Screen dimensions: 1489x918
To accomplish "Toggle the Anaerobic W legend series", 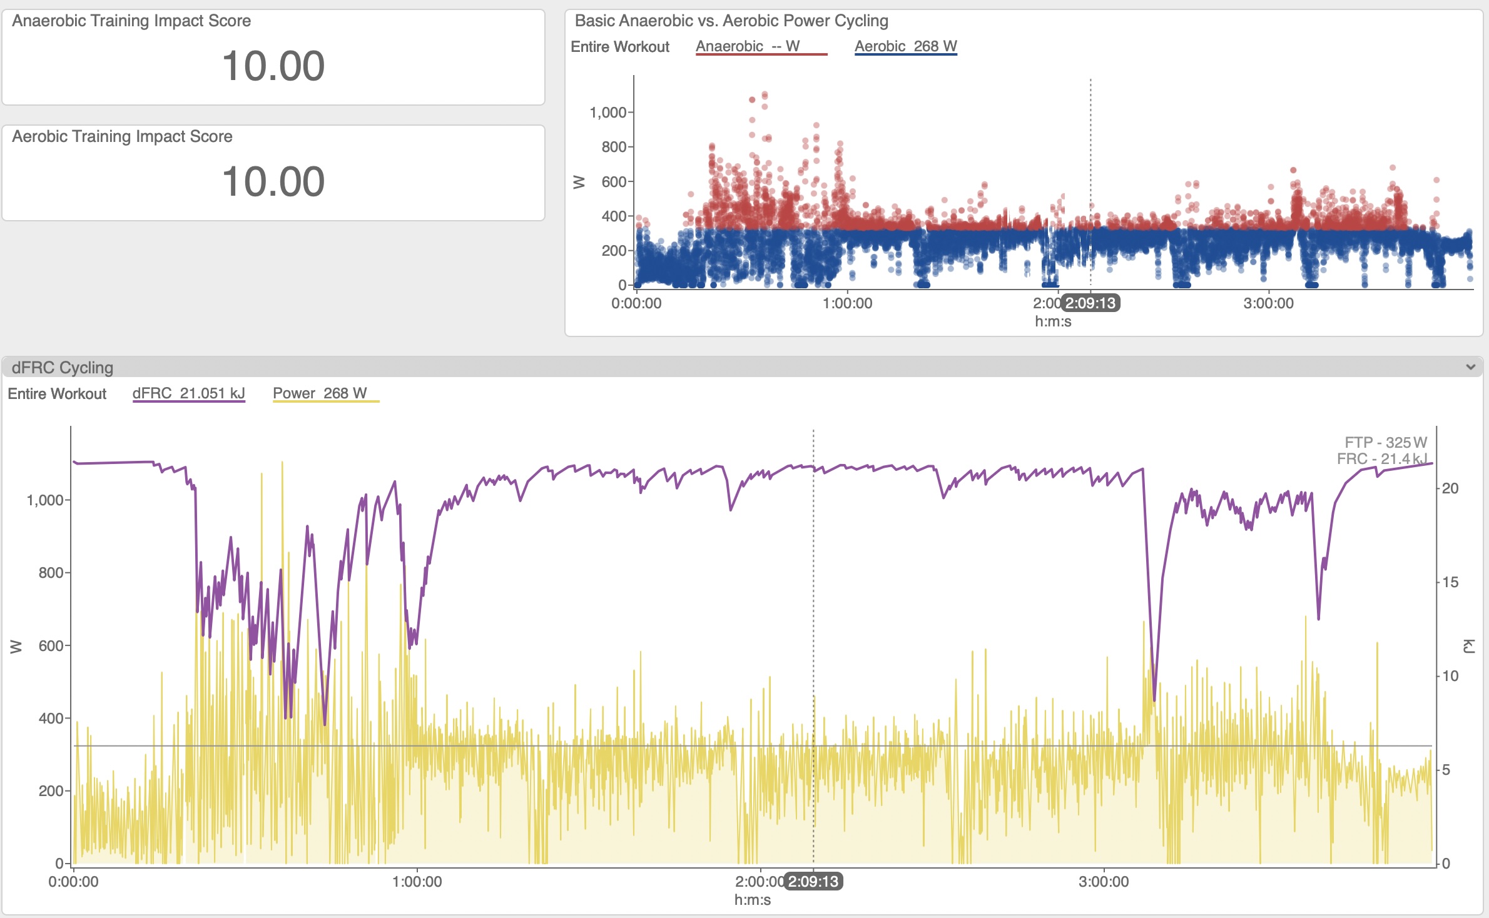I will click(x=748, y=46).
